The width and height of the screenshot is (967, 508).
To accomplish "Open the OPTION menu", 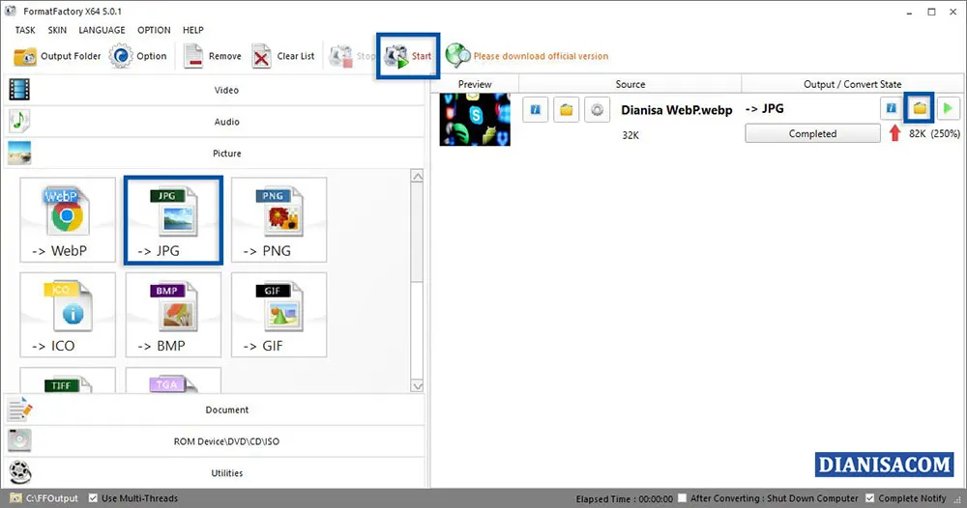I will point(154,30).
